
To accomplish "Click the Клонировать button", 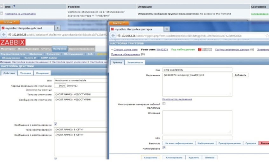I will (174, 158).
